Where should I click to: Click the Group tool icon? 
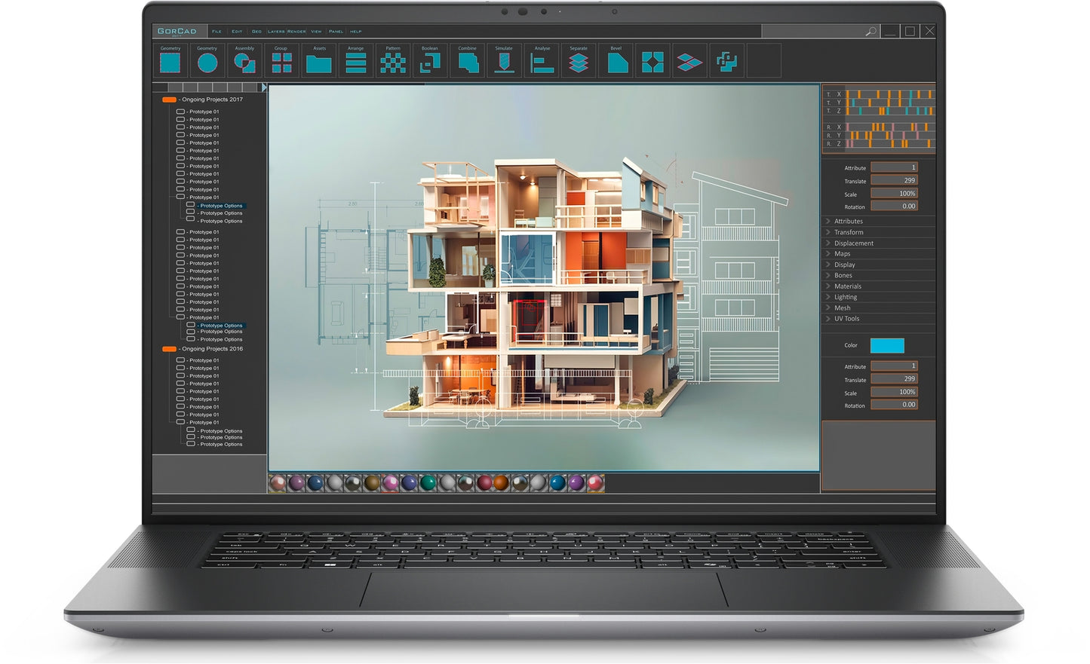tap(281, 63)
